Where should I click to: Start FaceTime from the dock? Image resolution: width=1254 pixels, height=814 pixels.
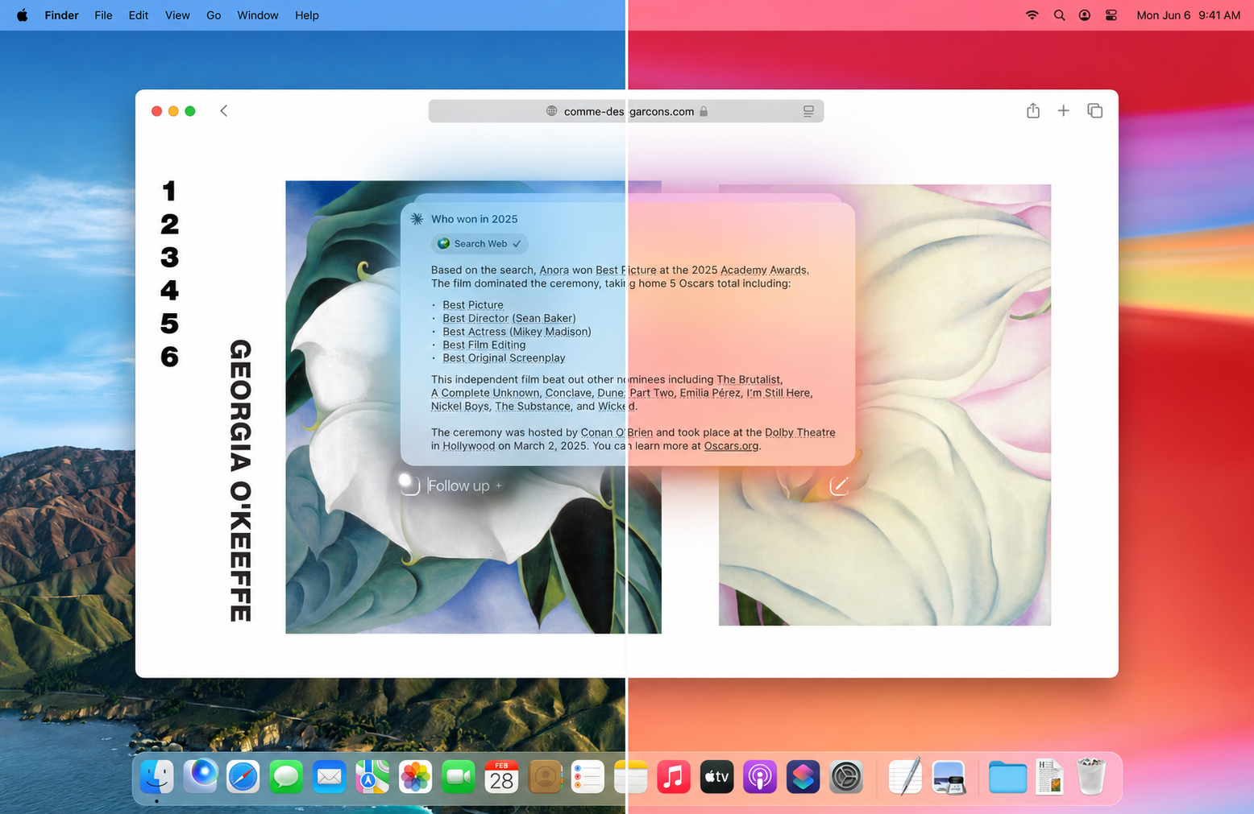pos(459,777)
